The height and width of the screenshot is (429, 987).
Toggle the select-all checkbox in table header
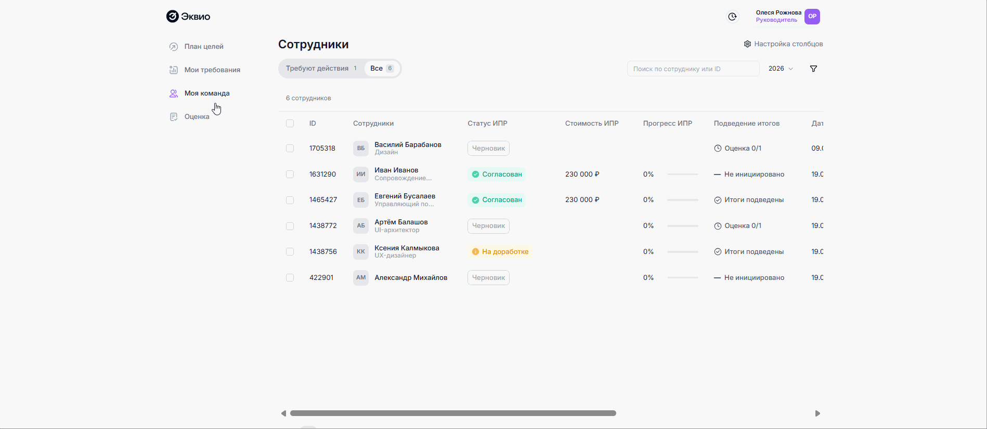pyautogui.click(x=290, y=124)
